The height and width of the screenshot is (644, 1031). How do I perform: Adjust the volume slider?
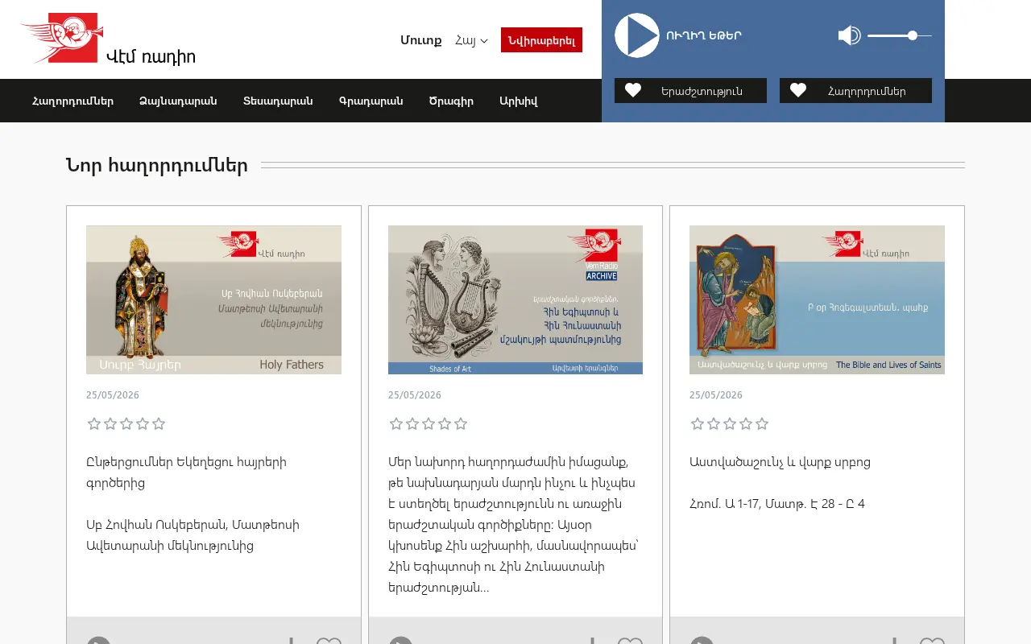pyautogui.click(x=900, y=35)
